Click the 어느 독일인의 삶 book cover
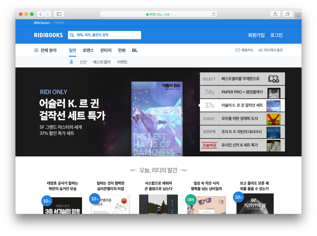Image resolution: width=317 pixels, height=236 pixels. (x=254, y=204)
